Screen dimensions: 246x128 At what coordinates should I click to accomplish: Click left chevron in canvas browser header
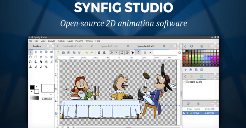[x=185, y=76]
